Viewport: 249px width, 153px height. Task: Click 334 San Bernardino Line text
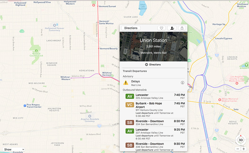149,124
